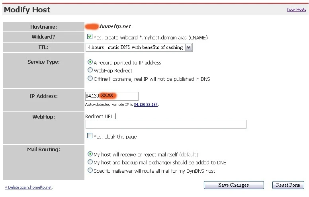Open the Your Hosts link
309x197 pixels.
point(296,10)
